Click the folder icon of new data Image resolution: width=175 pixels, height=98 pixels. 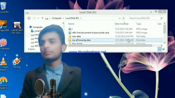point(70,36)
